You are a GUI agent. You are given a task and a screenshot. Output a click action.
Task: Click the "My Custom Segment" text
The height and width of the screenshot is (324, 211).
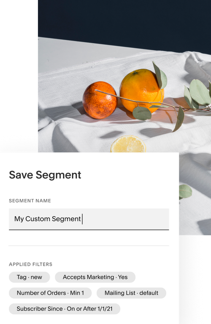point(48,219)
